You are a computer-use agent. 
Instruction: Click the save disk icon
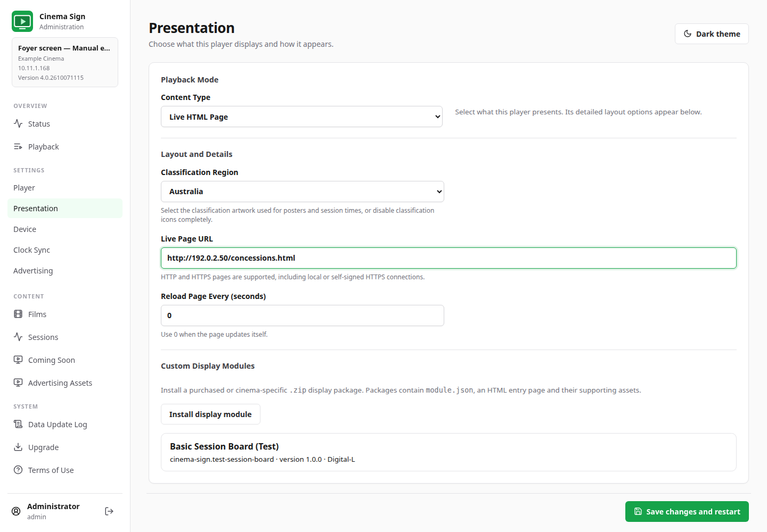click(638, 511)
